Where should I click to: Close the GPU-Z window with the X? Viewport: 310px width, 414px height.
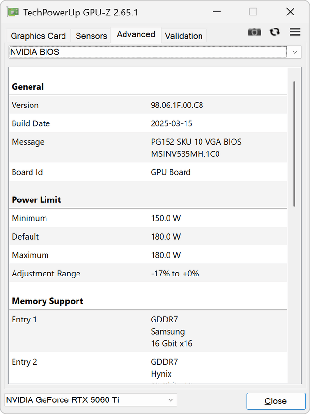coord(290,12)
